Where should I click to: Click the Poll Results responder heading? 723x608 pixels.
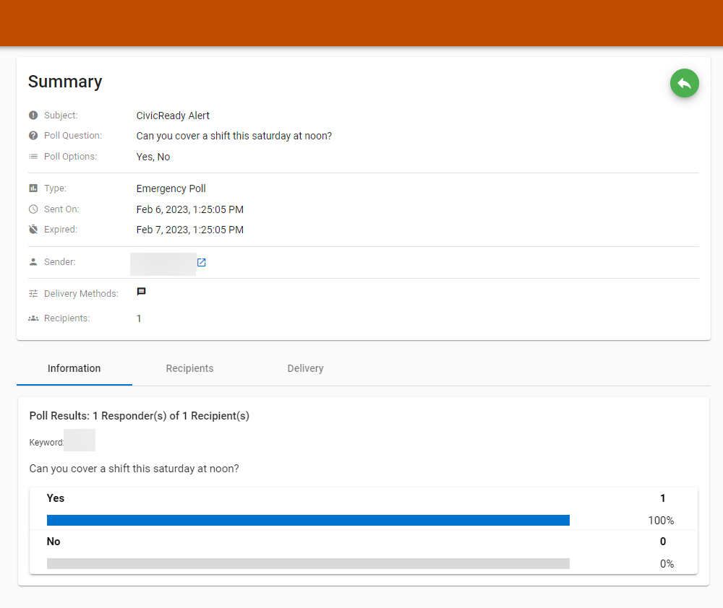point(140,416)
